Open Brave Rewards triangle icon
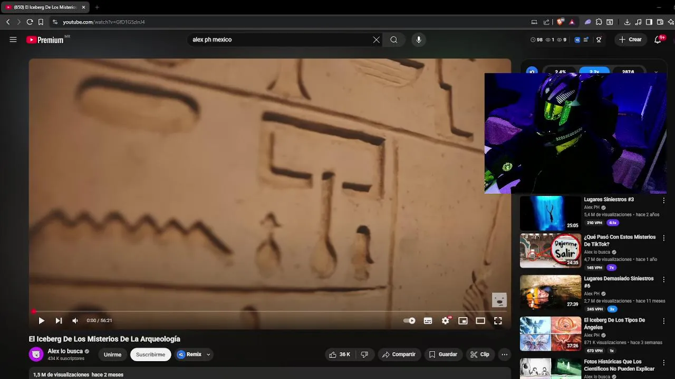The width and height of the screenshot is (675, 379). click(x=572, y=22)
